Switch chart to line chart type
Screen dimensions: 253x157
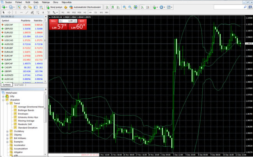pyautogui.click(x=118, y=7)
